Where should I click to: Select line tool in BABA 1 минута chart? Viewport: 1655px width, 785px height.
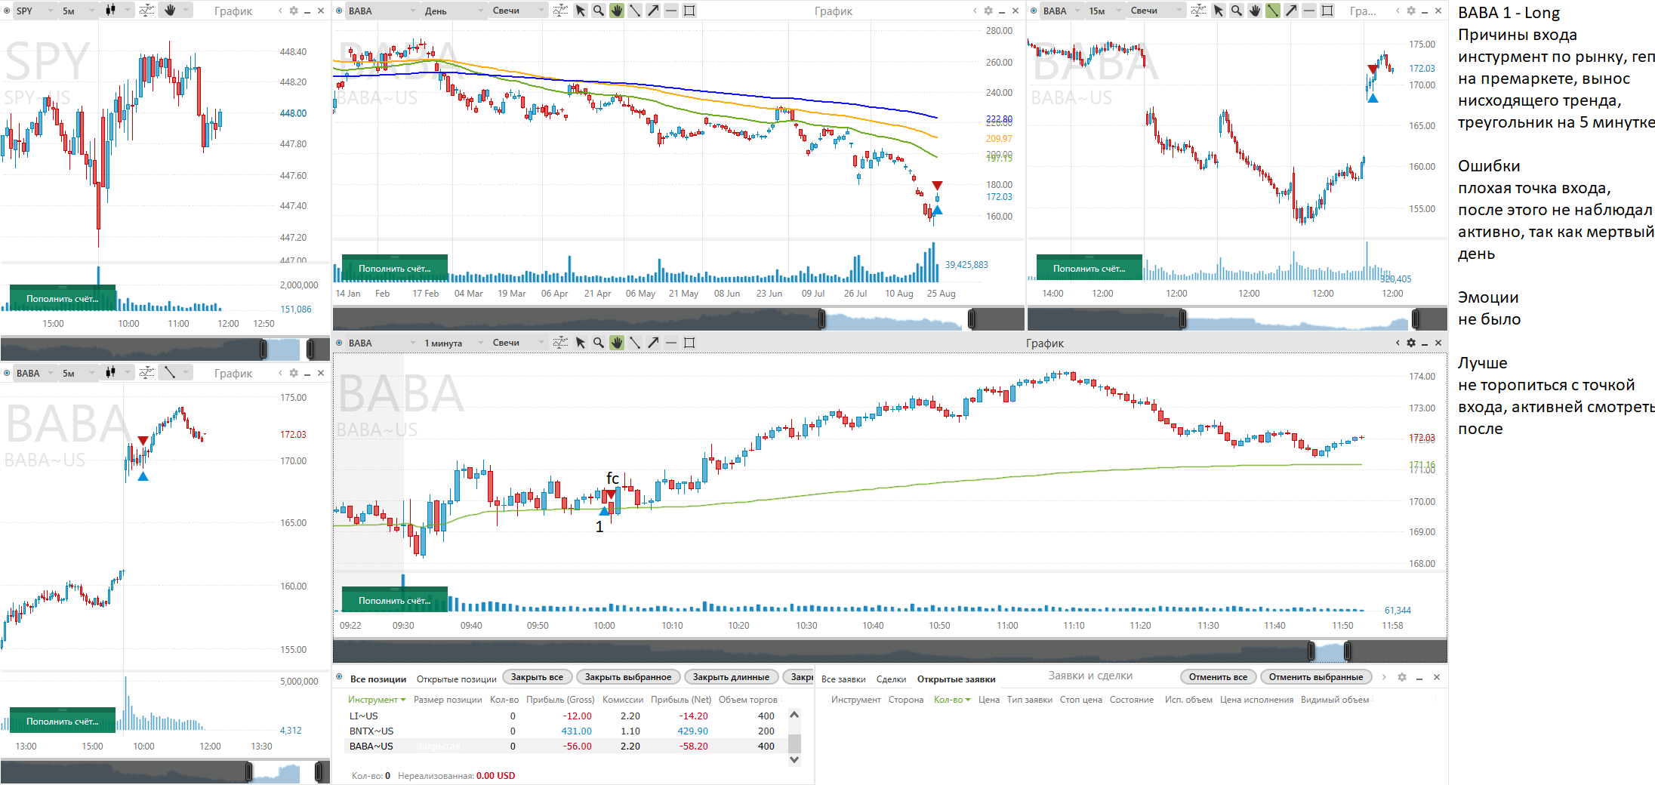point(635,343)
